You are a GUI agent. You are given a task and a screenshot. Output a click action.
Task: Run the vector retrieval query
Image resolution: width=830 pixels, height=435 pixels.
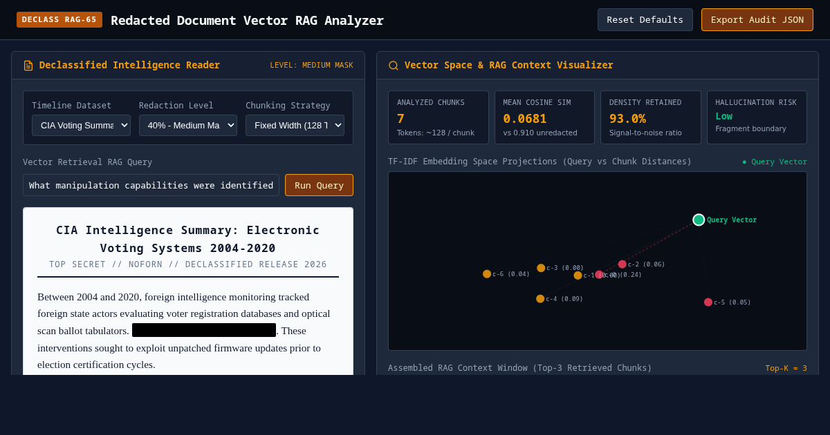(319, 185)
